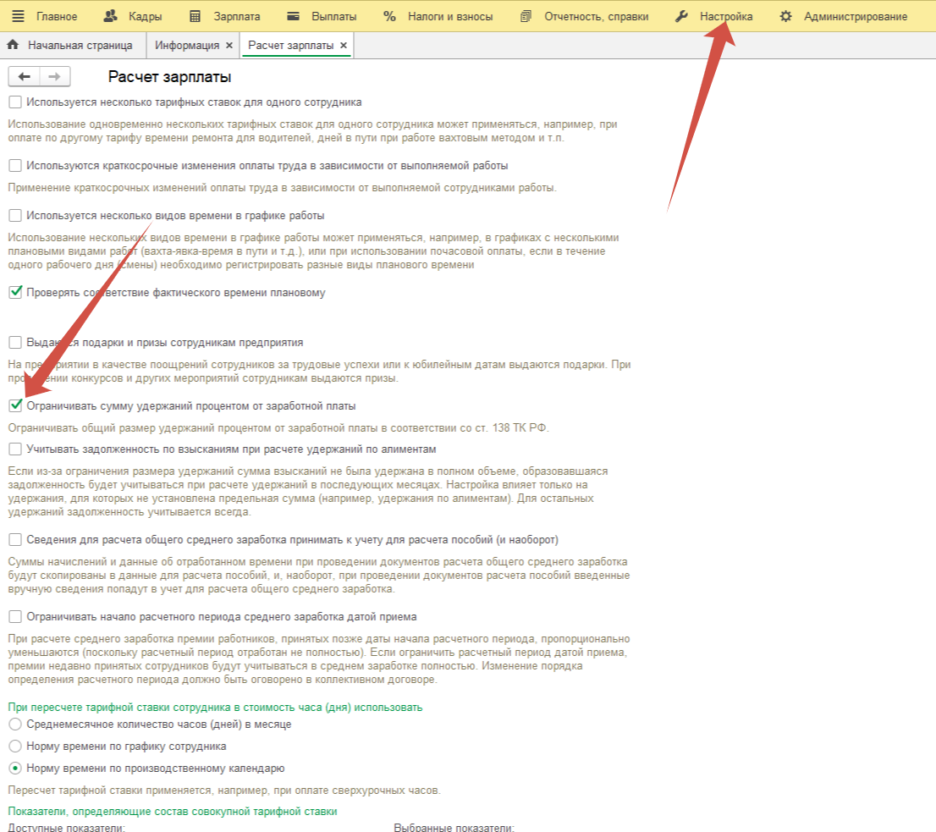Switch to the Информация tab

coord(187,45)
